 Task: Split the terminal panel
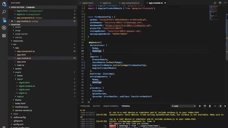[x=205, y=106]
